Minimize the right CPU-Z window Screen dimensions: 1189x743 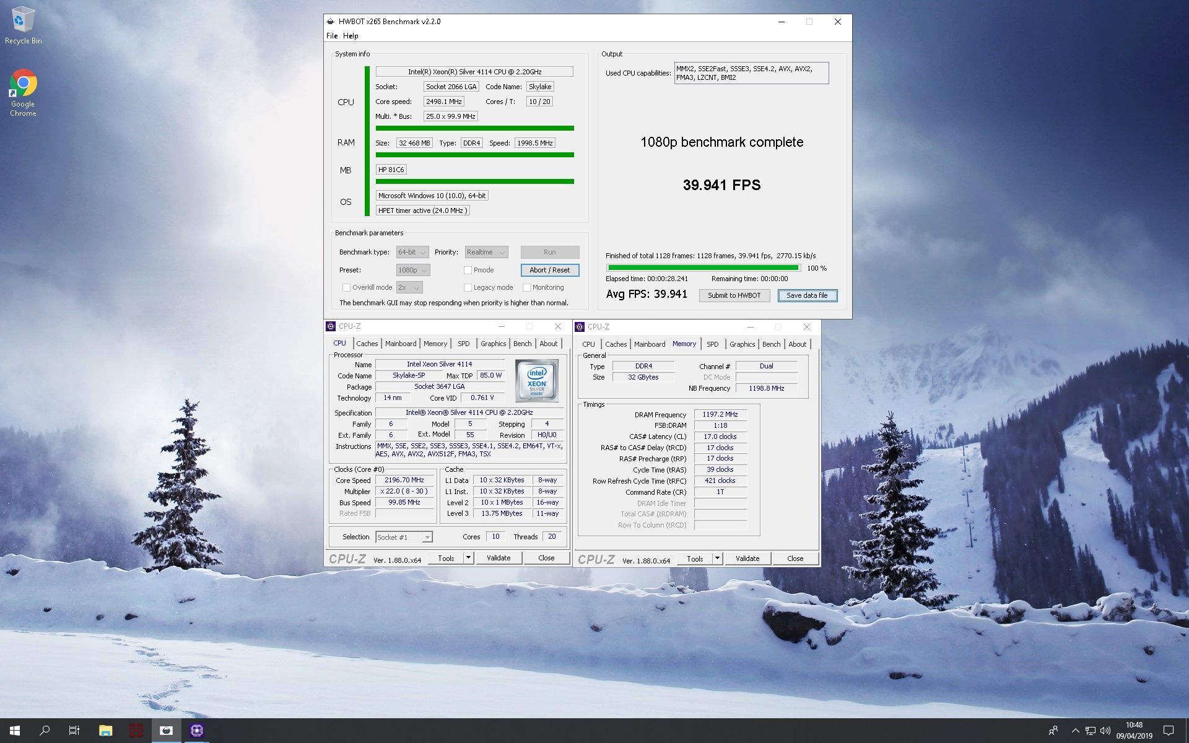750,327
